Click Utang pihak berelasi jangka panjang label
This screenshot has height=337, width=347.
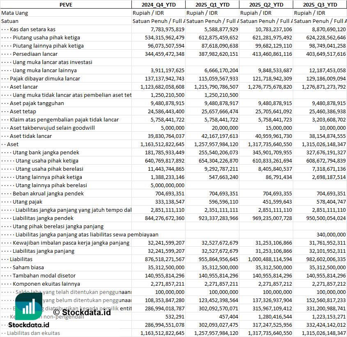(x=58, y=226)
